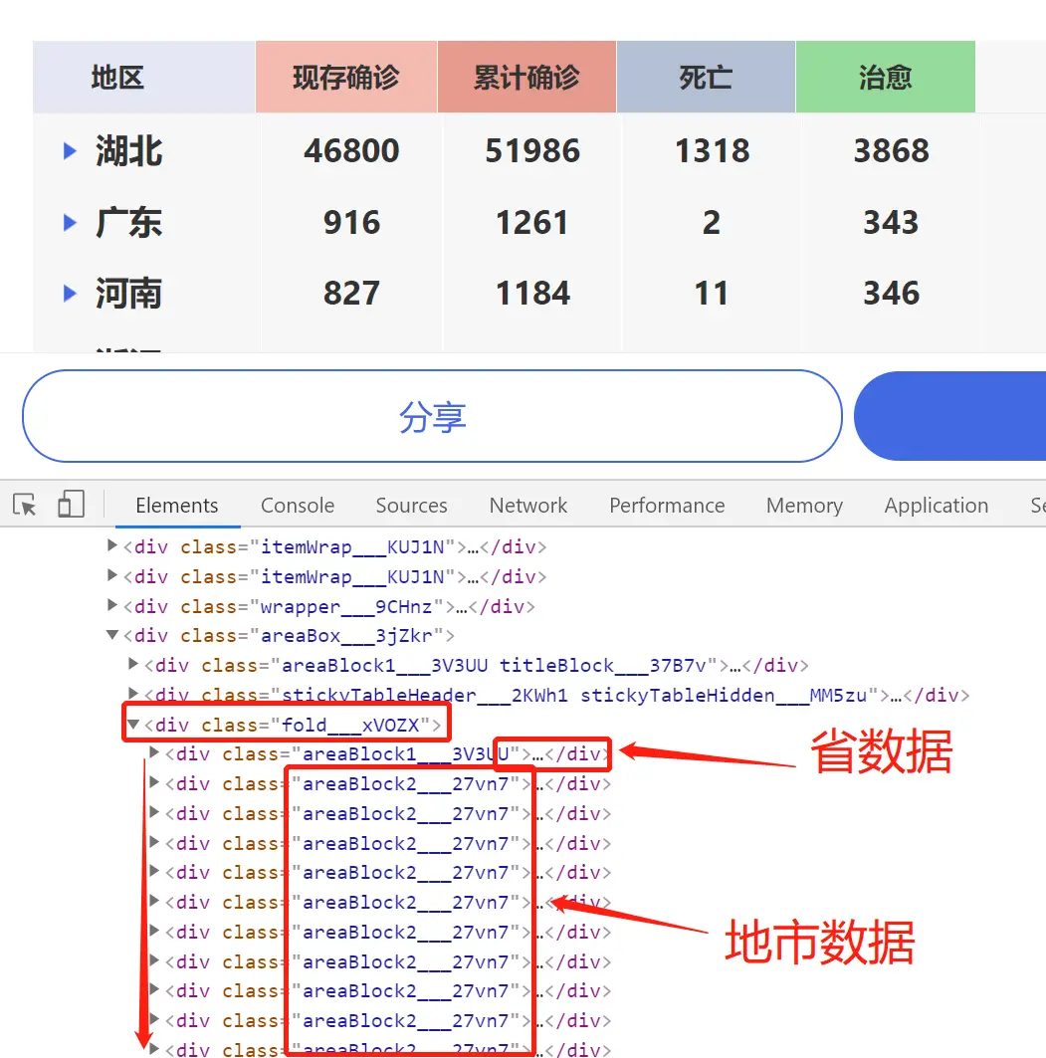Viewport: 1046px width, 1058px height.
Task: Click the 累计确诊 column header
Action: 526,77
